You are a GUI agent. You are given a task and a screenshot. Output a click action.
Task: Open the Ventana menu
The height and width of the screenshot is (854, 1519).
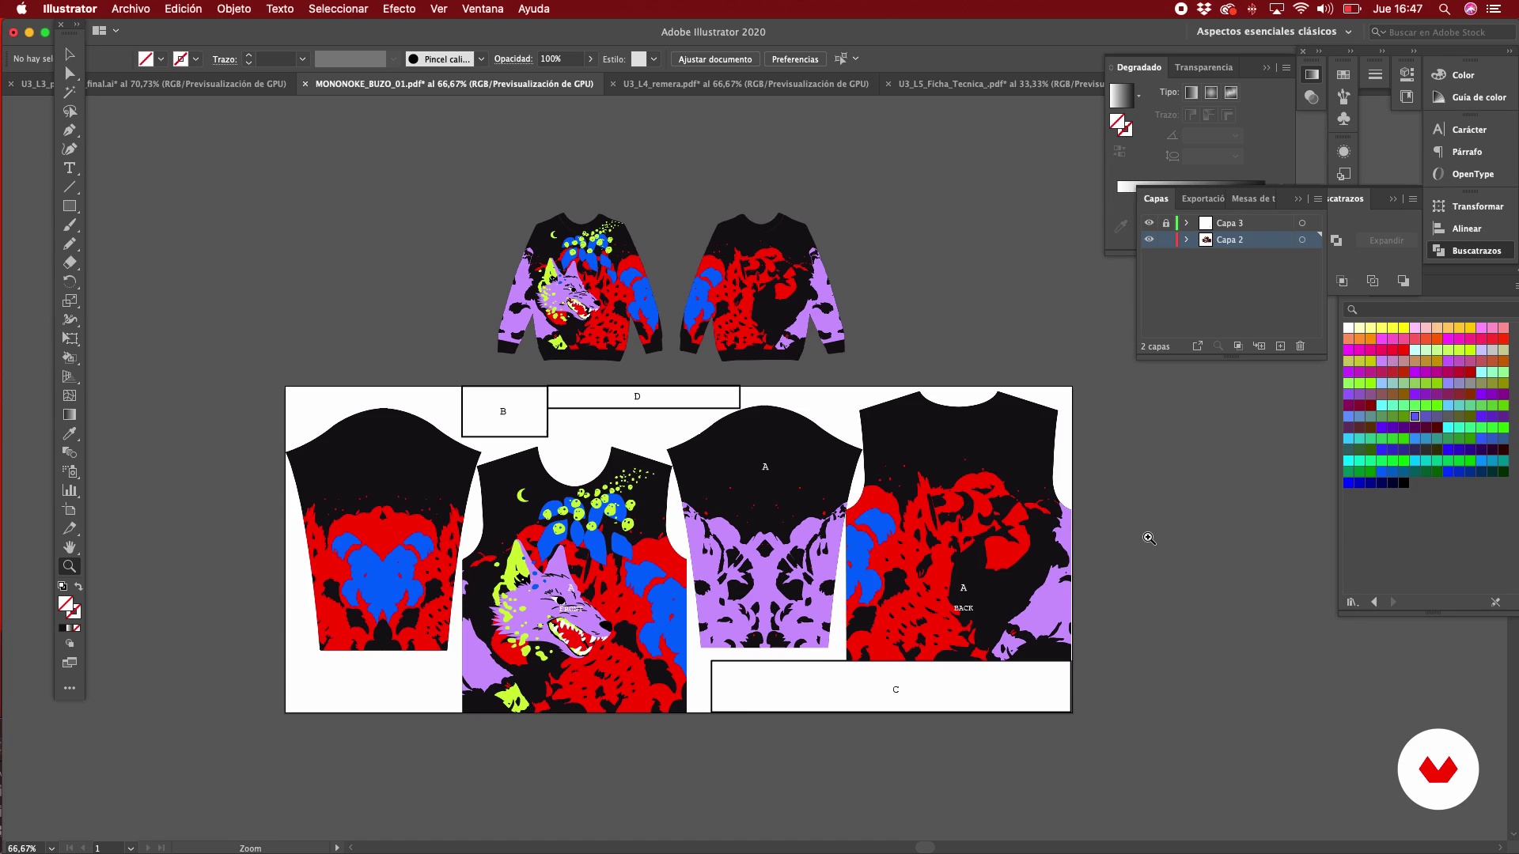coord(483,9)
